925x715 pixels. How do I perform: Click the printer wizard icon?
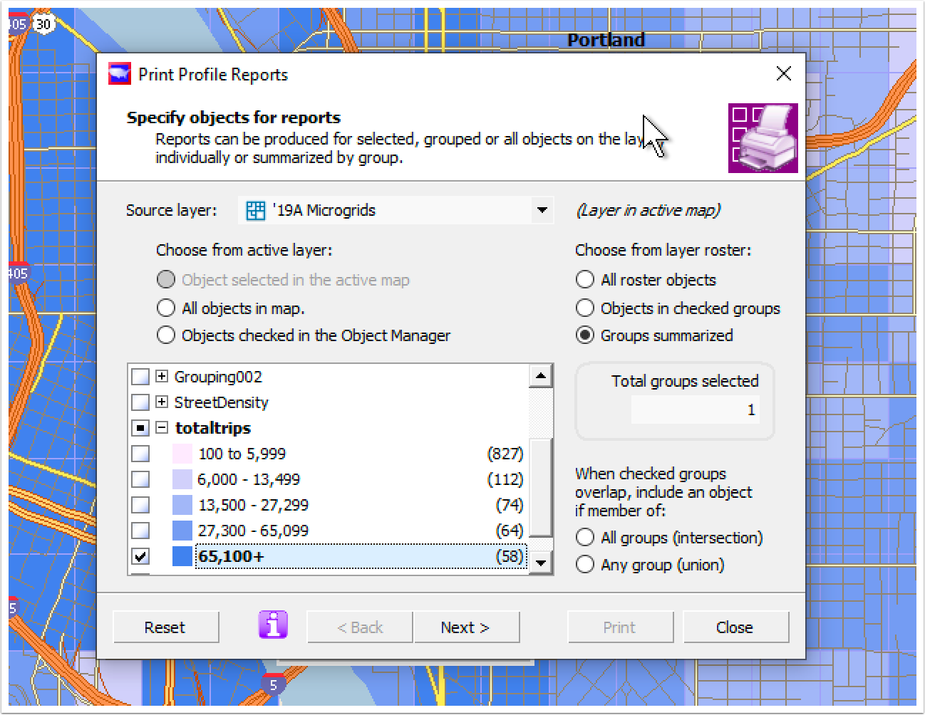[x=763, y=138]
